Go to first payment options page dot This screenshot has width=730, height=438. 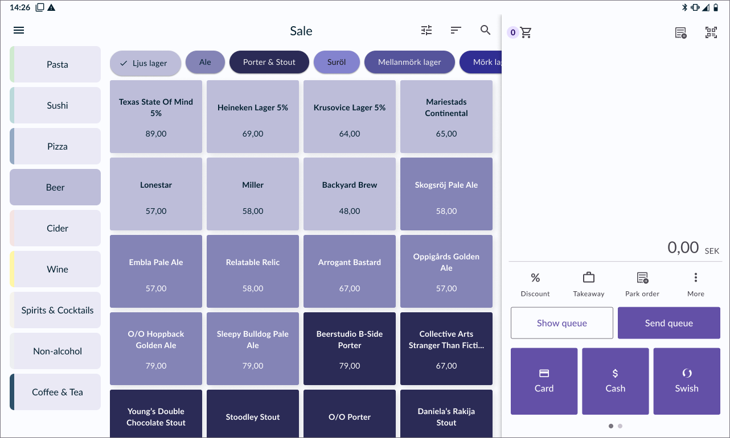tap(611, 425)
